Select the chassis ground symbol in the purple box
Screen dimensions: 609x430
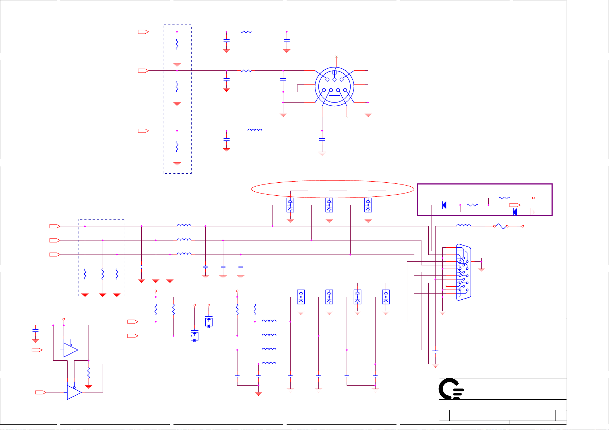(533, 212)
